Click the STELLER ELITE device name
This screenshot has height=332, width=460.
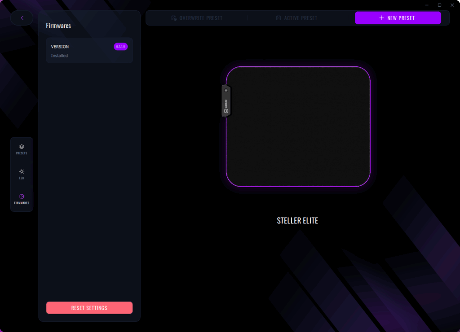(297, 221)
